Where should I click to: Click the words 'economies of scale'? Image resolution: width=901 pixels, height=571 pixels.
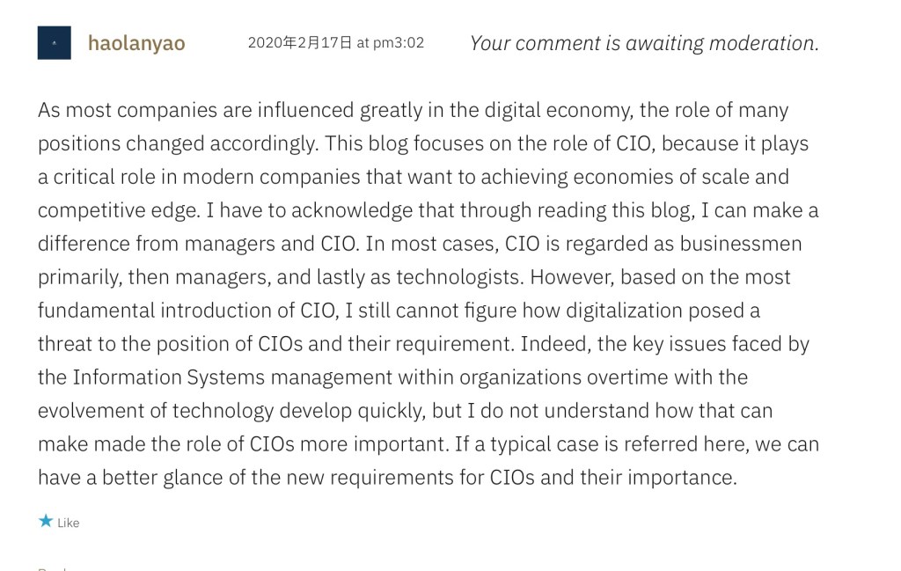(x=653, y=177)
